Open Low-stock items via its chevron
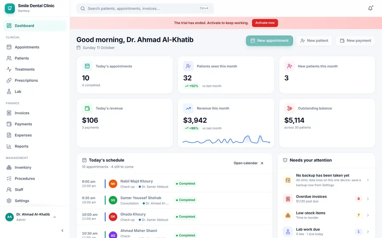This screenshot has height=238, width=382. pos(368,215)
